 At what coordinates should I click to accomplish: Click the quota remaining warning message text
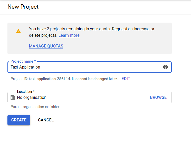[x=91, y=32]
